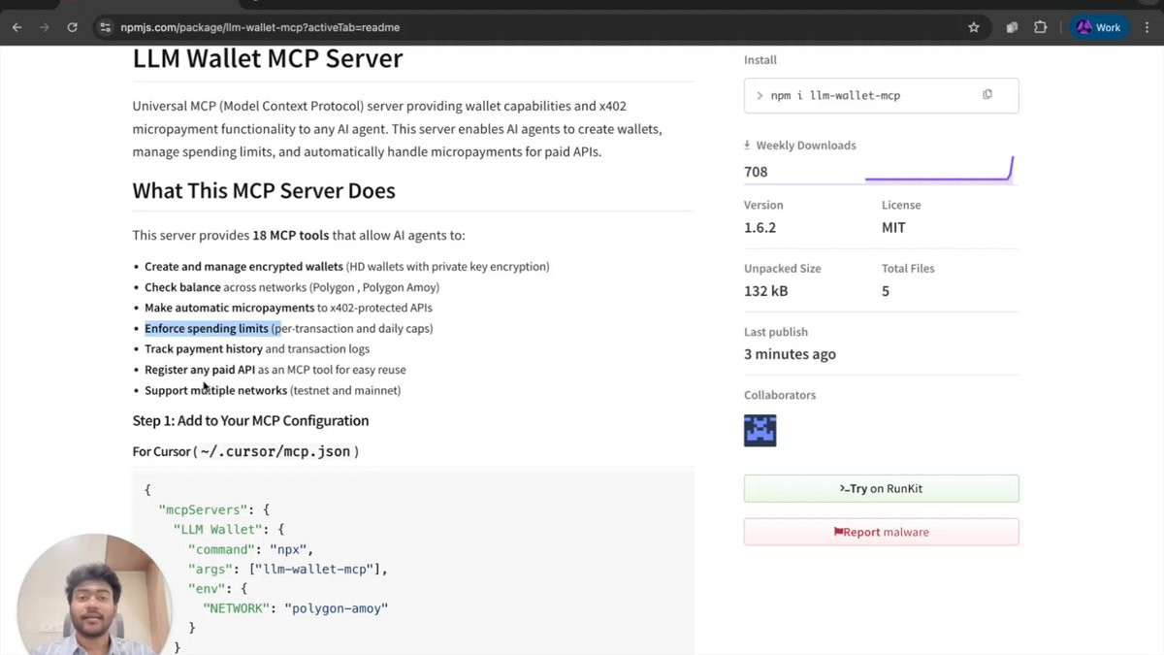Click highlighted 'Enforce spending limits' text
Image resolution: width=1164 pixels, height=655 pixels.
click(207, 328)
